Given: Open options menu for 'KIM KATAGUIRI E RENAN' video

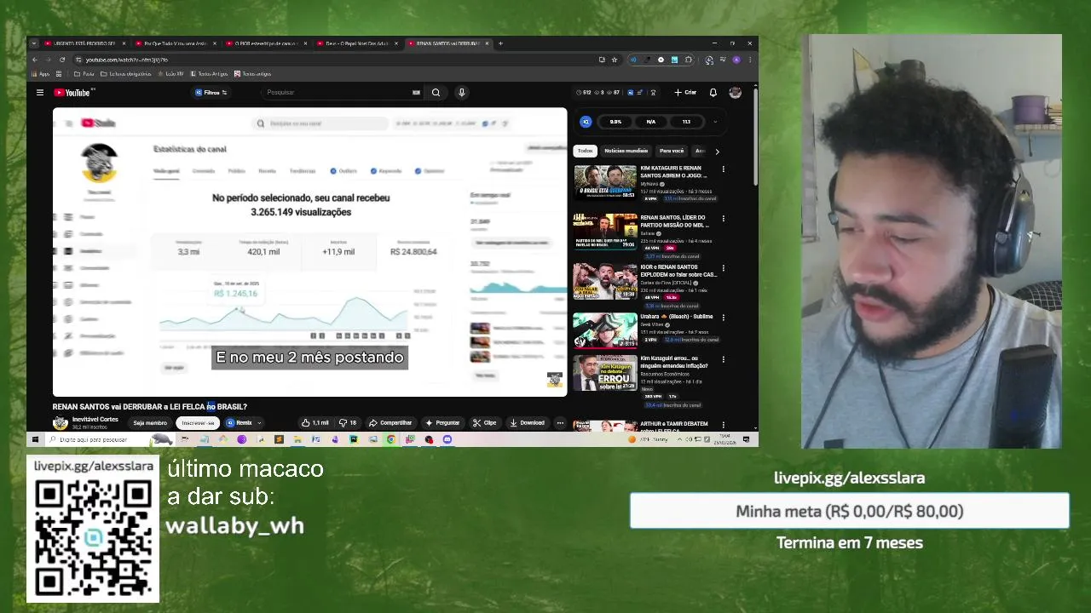Looking at the screenshot, I should click(723, 169).
